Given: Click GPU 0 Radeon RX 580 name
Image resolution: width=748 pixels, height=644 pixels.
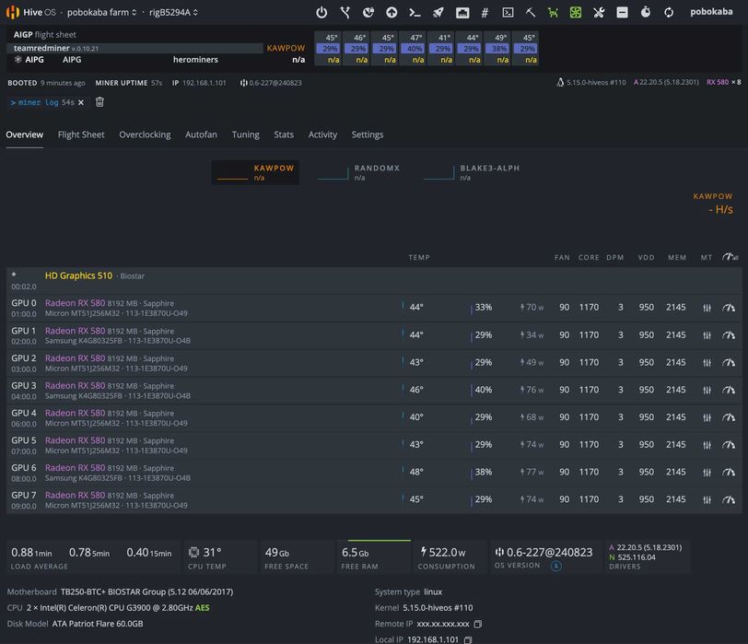Looking at the screenshot, I should (x=75, y=303).
